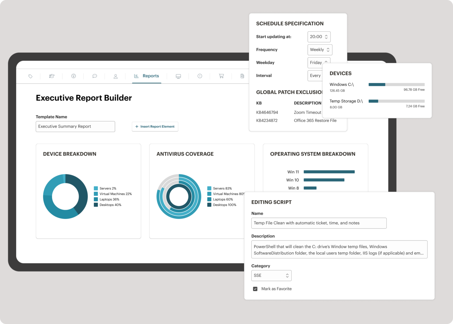Click the Reports bar chart icon

click(136, 76)
